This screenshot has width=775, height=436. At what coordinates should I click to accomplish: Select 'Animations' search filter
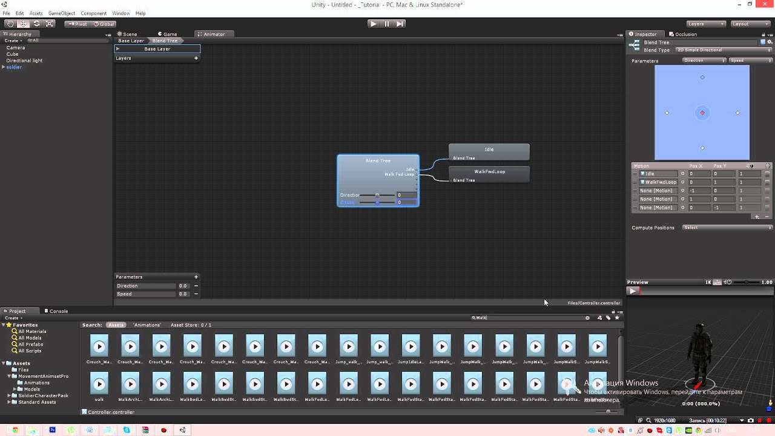click(147, 325)
